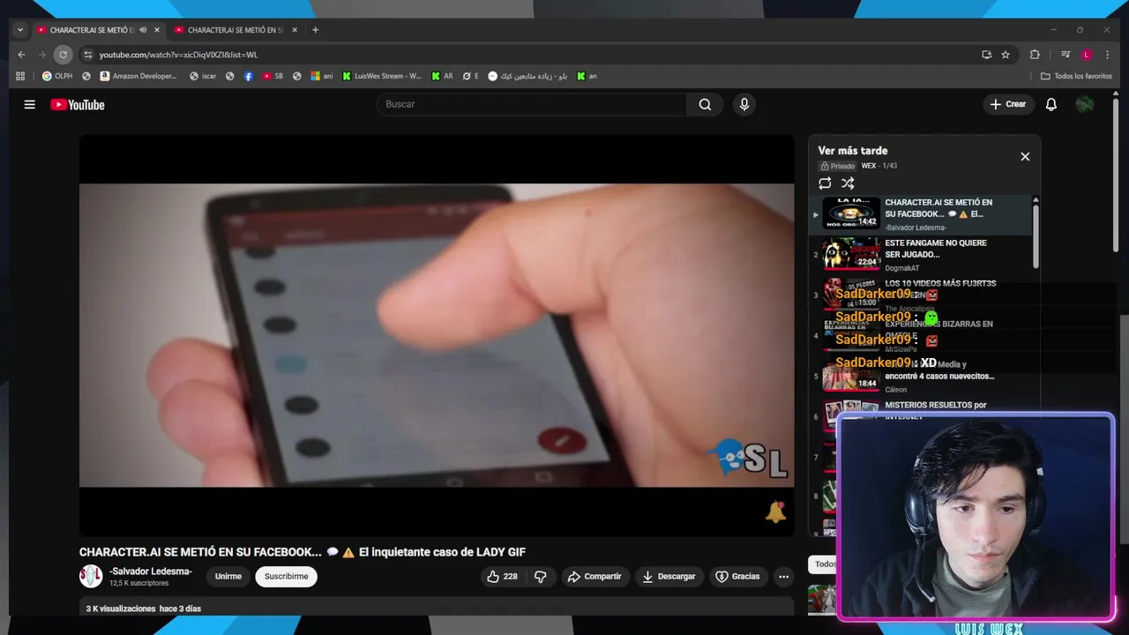Reload the page with refresh button

[63, 55]
